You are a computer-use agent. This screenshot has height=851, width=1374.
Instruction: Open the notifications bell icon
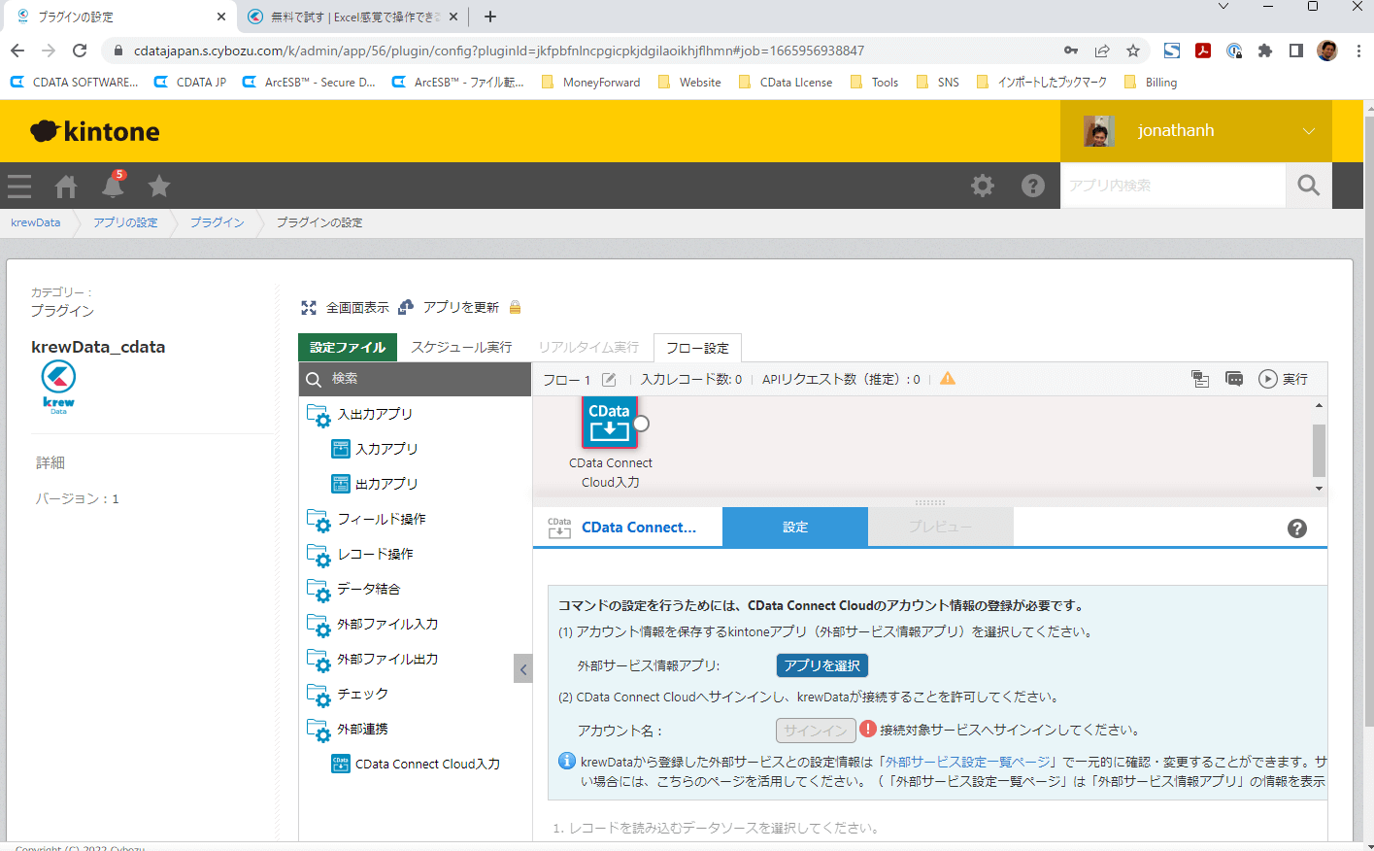pos(113,186)
